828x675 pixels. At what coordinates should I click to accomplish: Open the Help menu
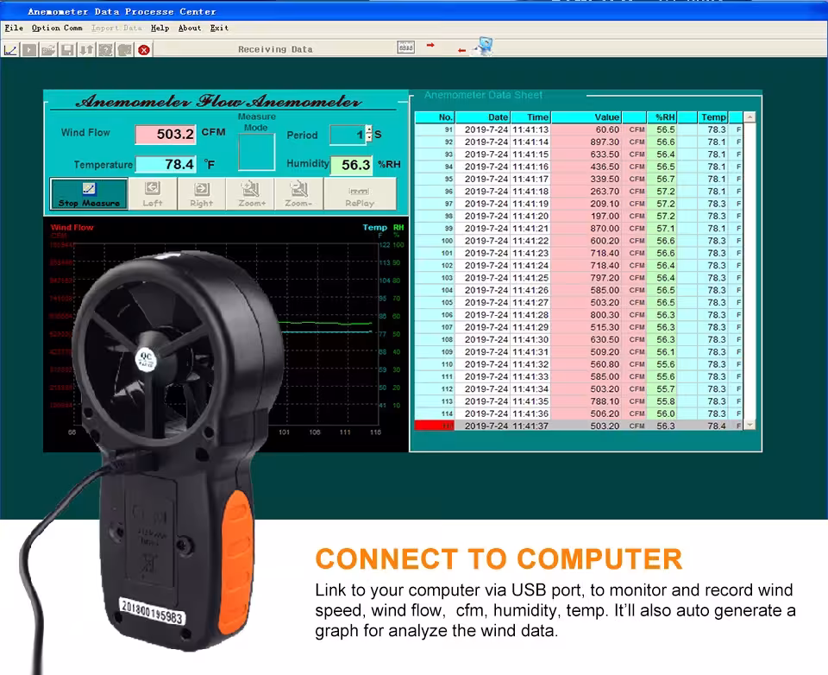click(x=160, y=28)
